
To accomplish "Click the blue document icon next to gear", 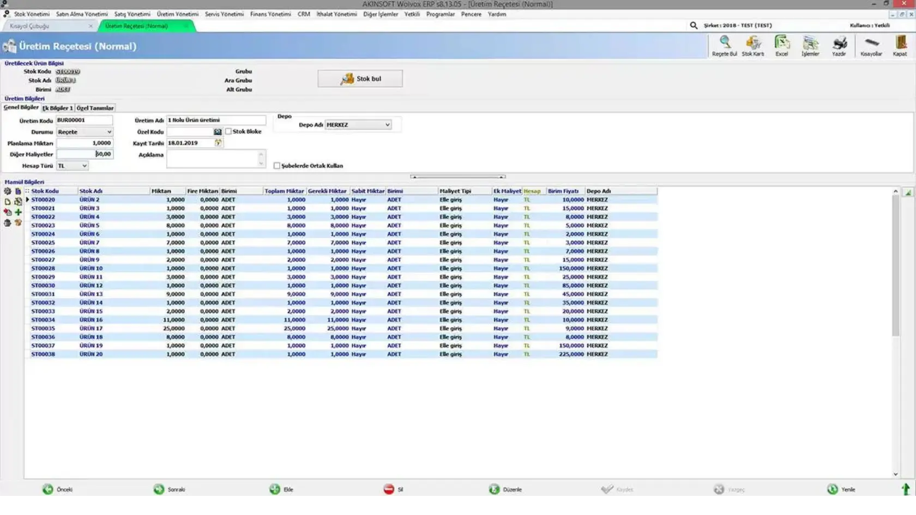I will (x=18, y=191).
